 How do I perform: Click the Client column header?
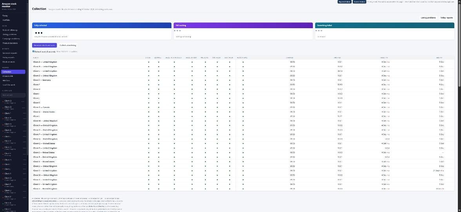36,58
